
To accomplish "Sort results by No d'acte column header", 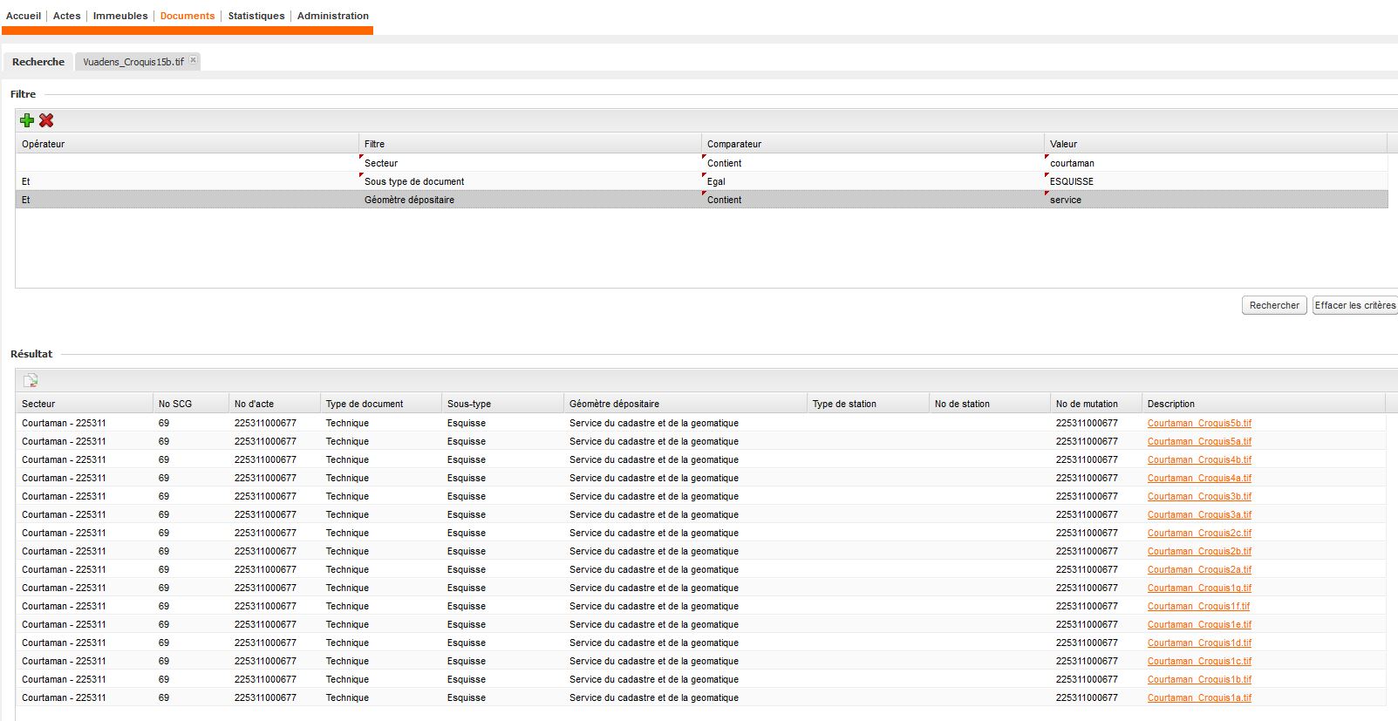I will 275,404.
